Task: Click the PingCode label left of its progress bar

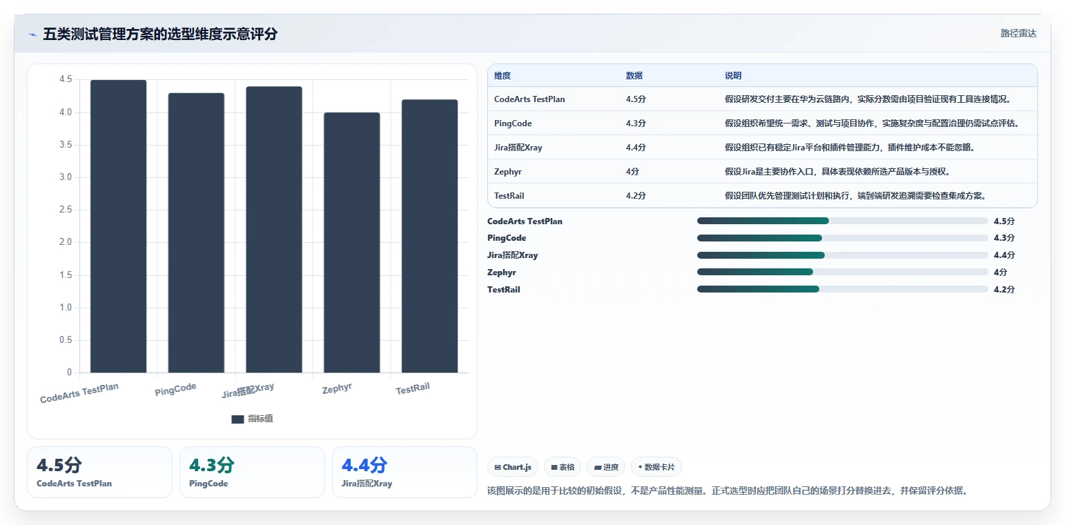Action: pos(507,238)
